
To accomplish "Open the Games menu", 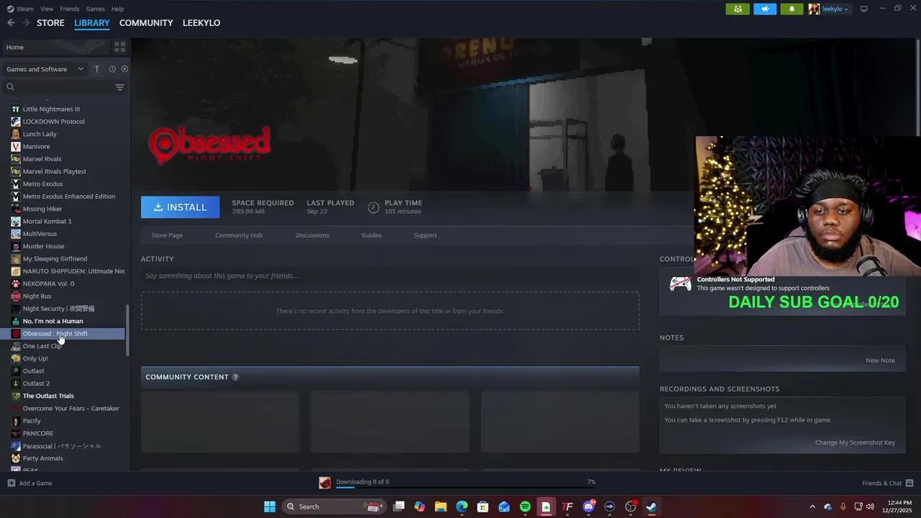I will tap(96, 9).
